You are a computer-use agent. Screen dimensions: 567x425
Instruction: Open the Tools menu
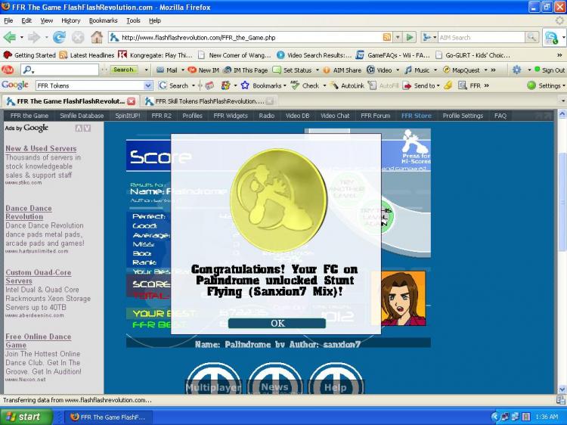(133, 20)
